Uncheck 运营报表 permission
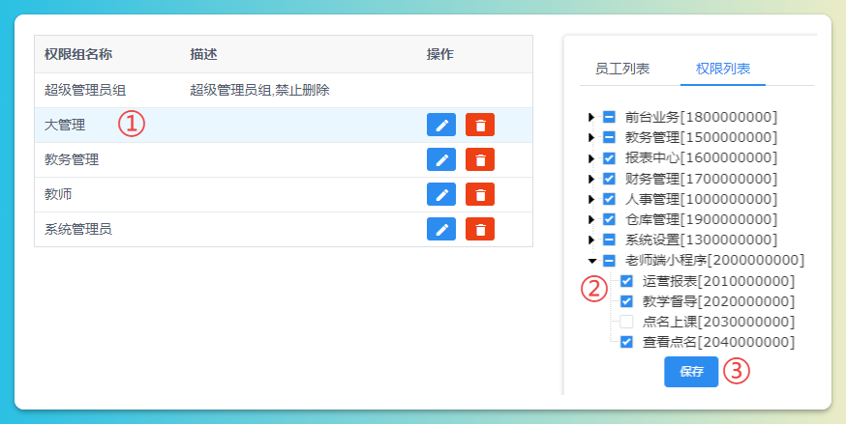 pos(626,281)
